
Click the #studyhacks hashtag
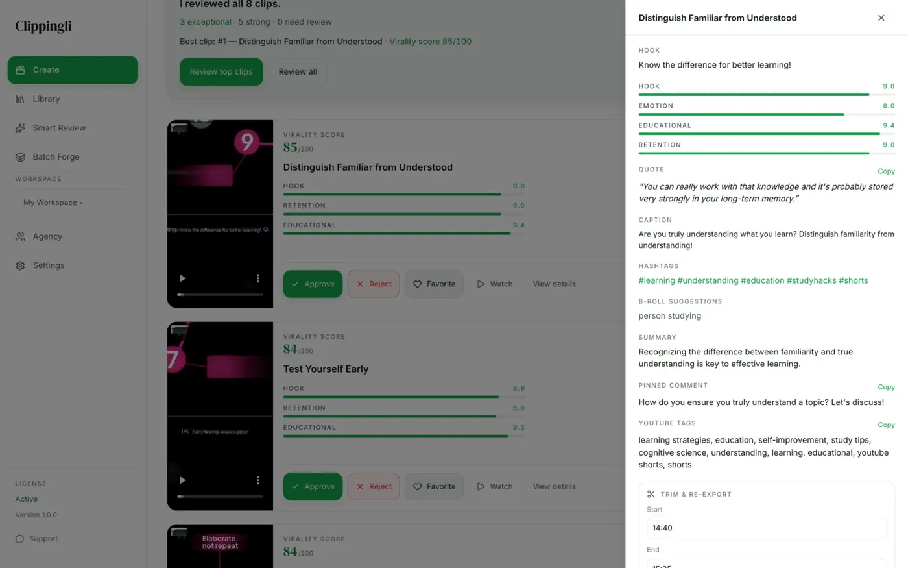point(811,281)
